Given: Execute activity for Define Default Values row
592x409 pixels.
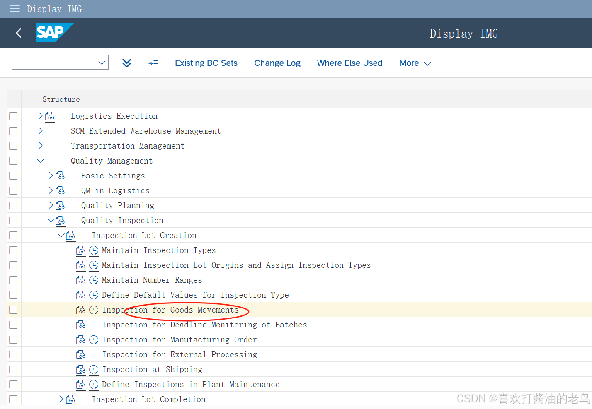Looking at the screenshot, I should (x=94, y=295).
